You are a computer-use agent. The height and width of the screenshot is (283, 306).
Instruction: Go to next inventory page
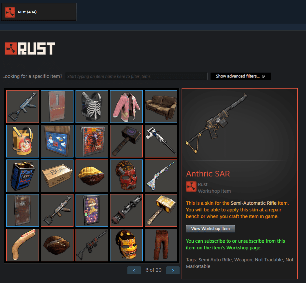click(x=173, y=270)
